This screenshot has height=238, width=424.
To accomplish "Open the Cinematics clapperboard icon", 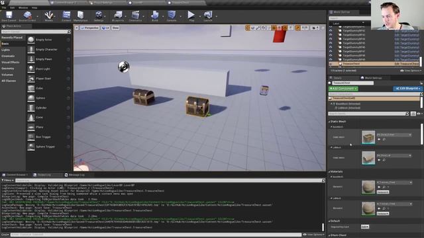I will tap(135, 15).
